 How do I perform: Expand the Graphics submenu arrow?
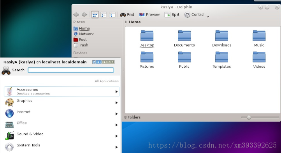coord(116,103)
